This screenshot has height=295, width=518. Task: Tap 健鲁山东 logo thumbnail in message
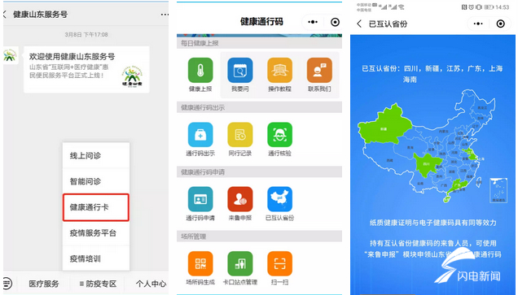tap(132, 76)
